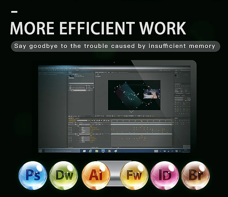The height and width of the screenshot is (197, 228).
Task: Click the timeline current-time indicator
Action: [x=142, y=121]
